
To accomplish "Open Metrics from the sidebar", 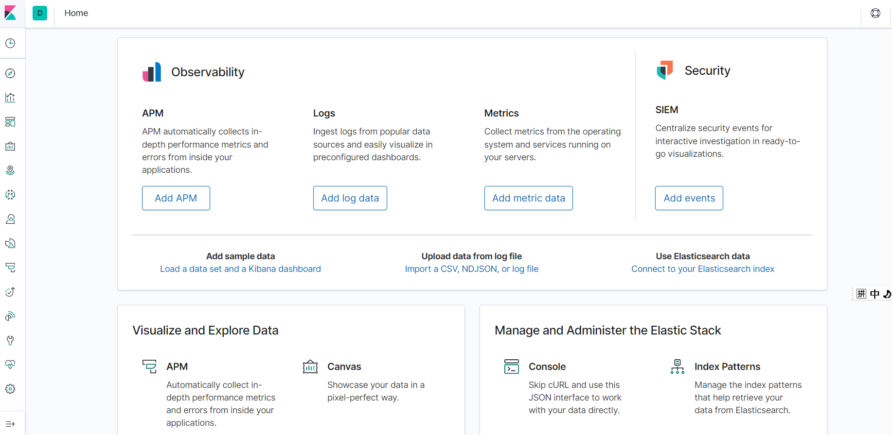I will [x=10, y=219].
